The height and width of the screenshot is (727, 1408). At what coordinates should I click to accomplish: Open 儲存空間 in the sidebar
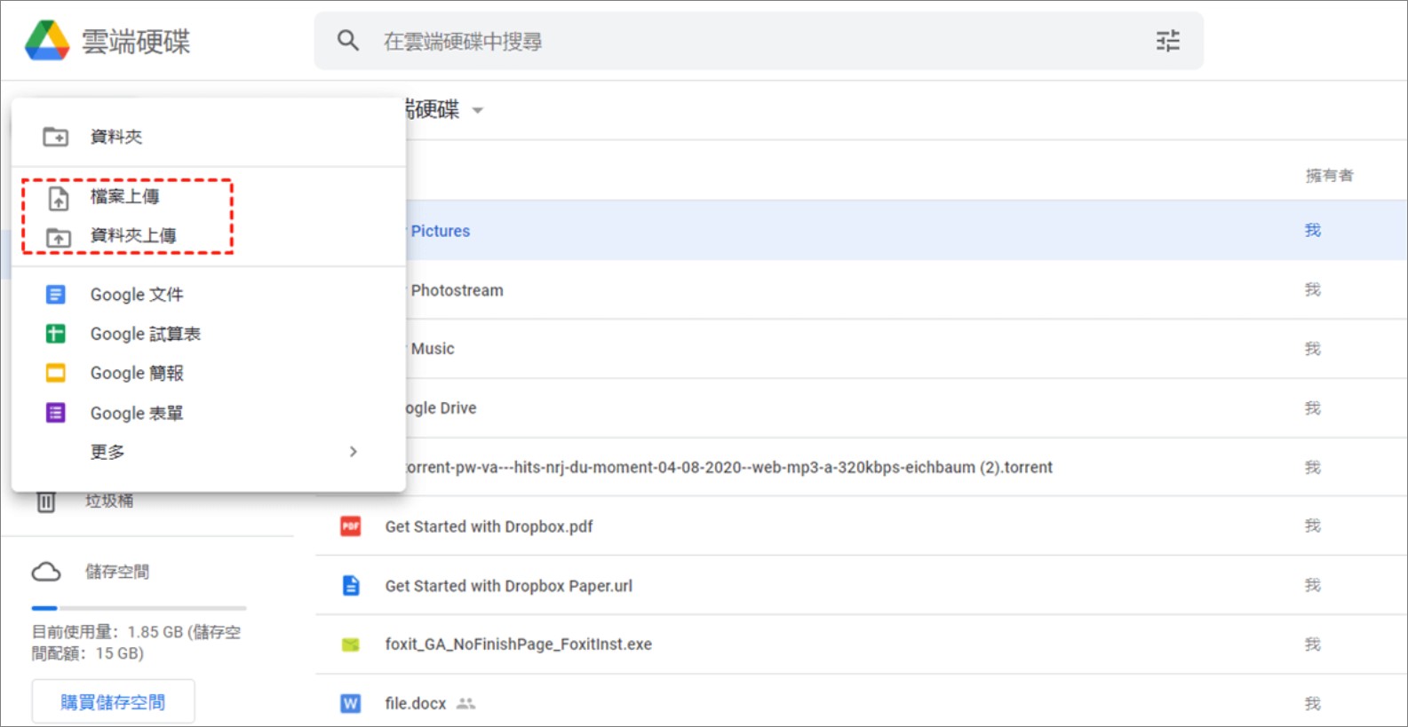(x=117, y=572)
